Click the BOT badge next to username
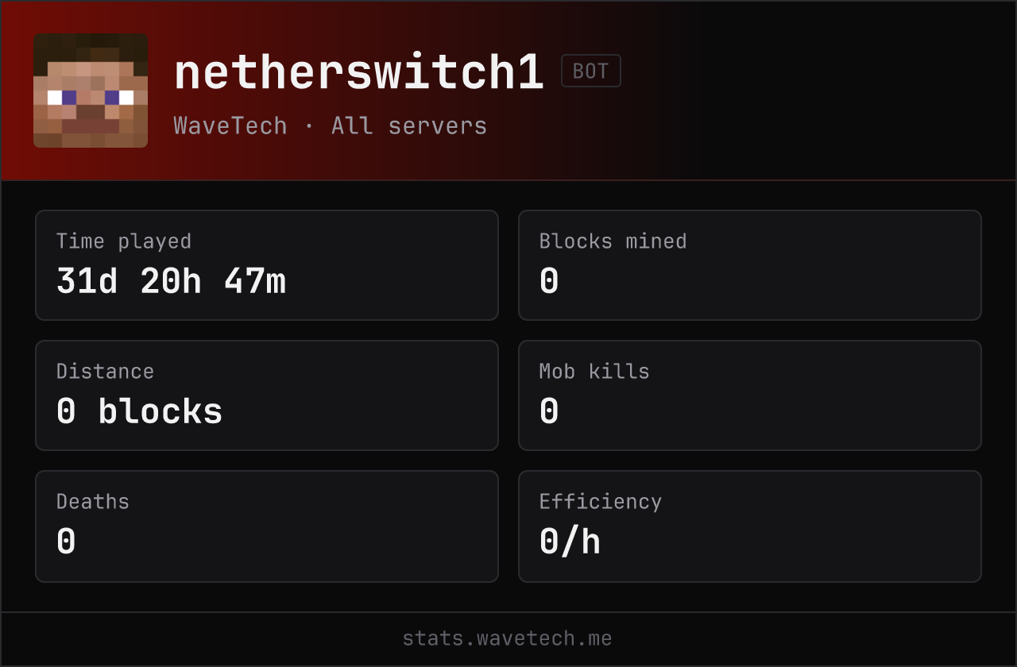 coord(591,71)
